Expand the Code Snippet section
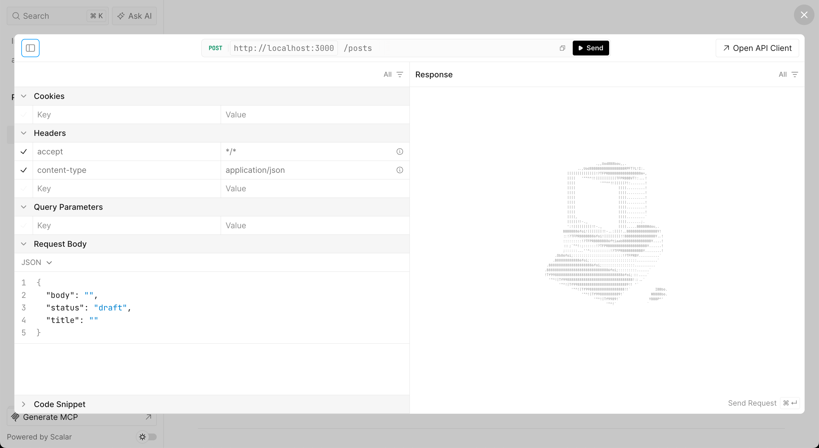This screenshot has height=448, width=819. click(24, 404)
